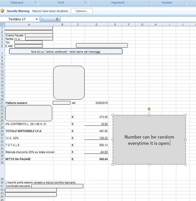Open the Alignment dialog launcher
This screenshot has width=196, height=201.
pos(149,2)
